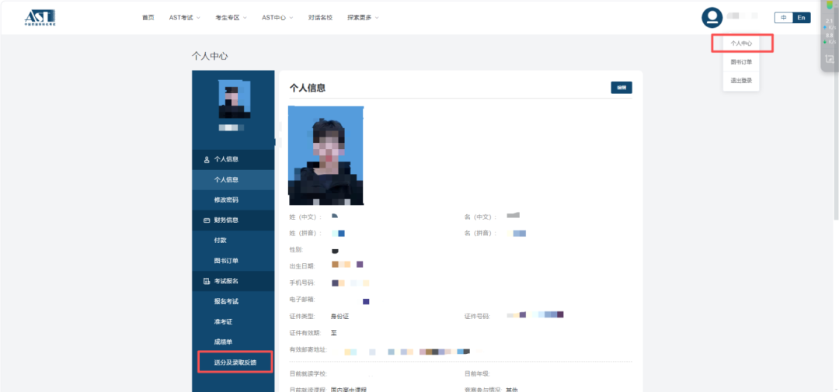Screen dimensions: 839x392
Task: Click the crop screenshot icon in floating widget
Action: point(830,59)
